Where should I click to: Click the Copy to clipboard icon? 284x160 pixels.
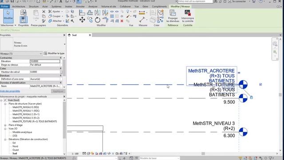44,16
